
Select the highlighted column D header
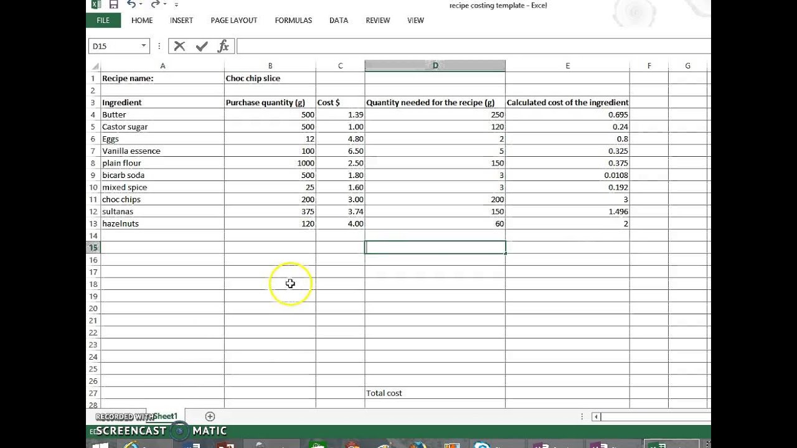pyautogui.click(x=435, y=66)
